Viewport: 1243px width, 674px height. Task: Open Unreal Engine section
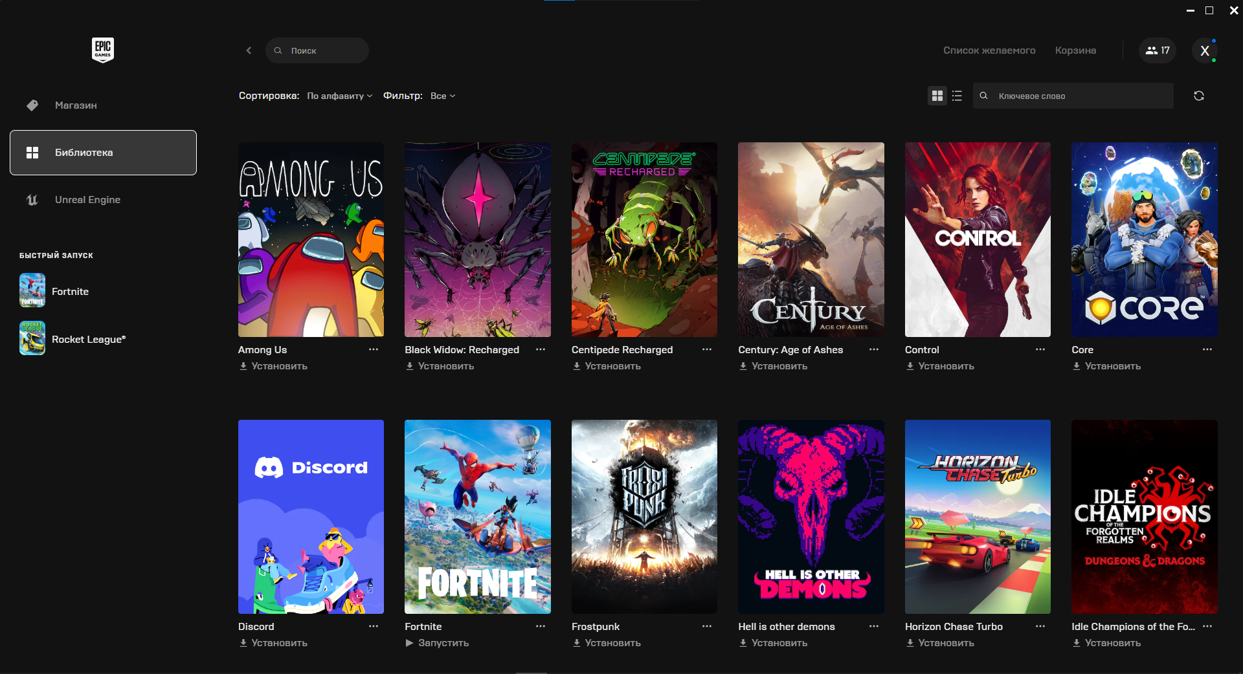pyautogui.click(x=103, y=200)
